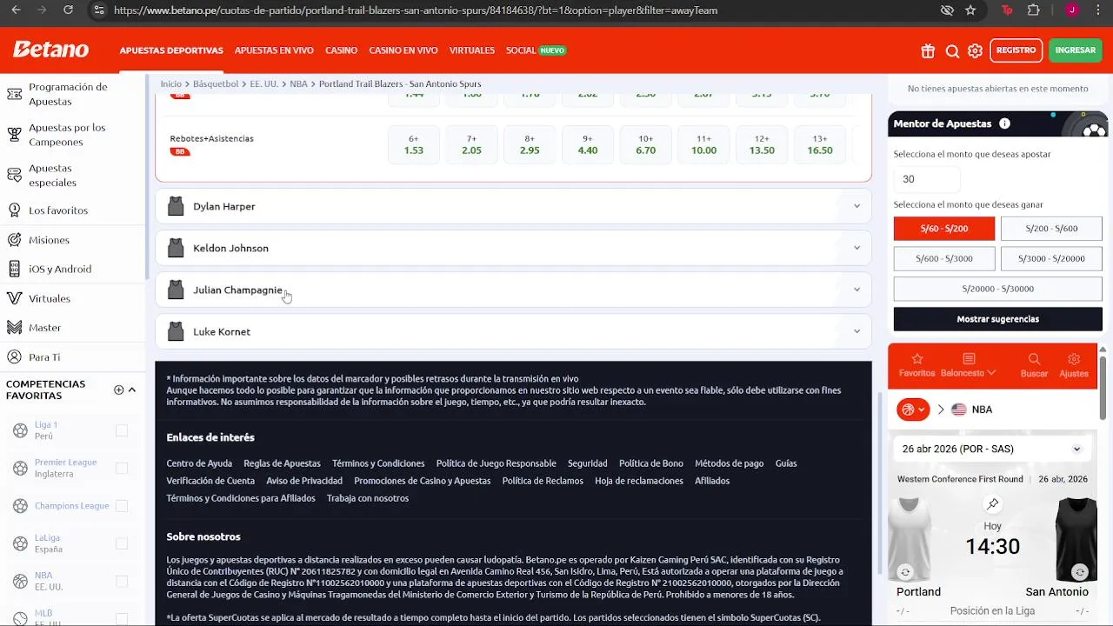1113x626 pixels.
Task: Tick the NBA EE. UU. checkbox
Action: (122, 581)
